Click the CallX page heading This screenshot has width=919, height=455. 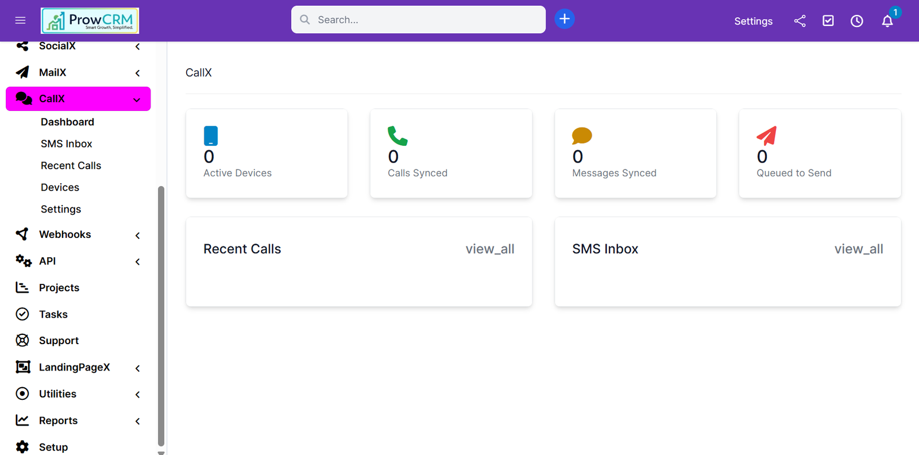(199, 72)
